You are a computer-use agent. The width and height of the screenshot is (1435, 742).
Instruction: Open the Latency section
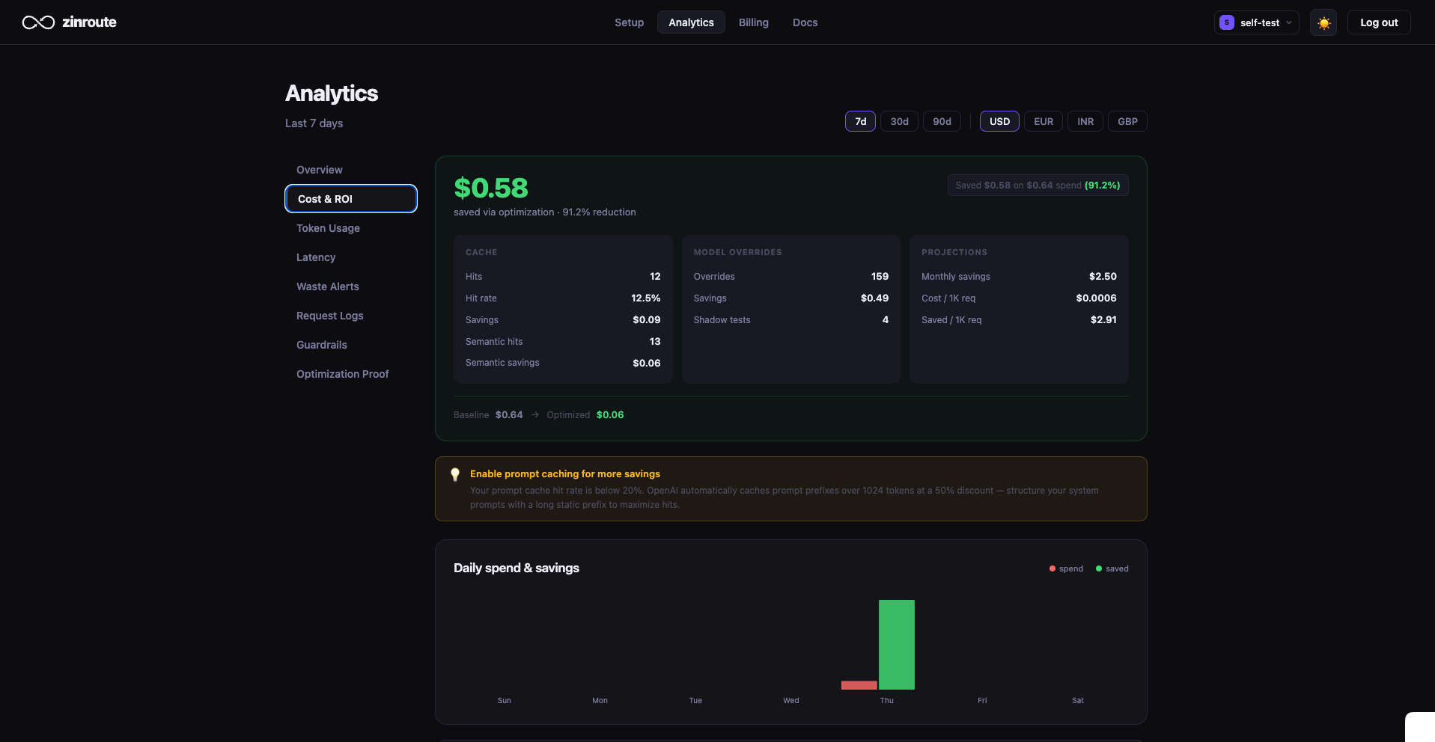(x=351, y=257)
